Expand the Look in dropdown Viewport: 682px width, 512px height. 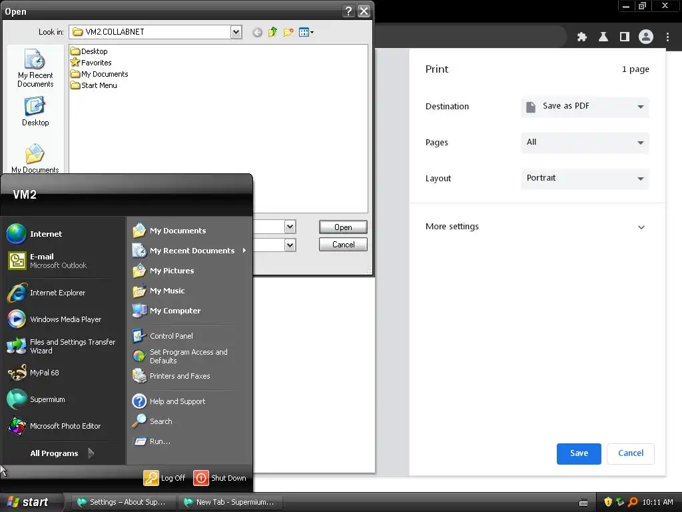click(x=236, y=32)
